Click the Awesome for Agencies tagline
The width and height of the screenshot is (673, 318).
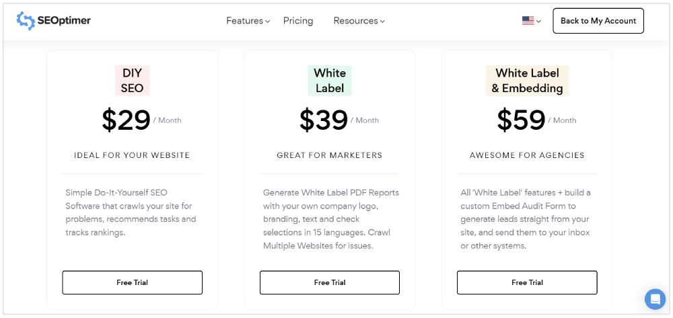(527, 155)
